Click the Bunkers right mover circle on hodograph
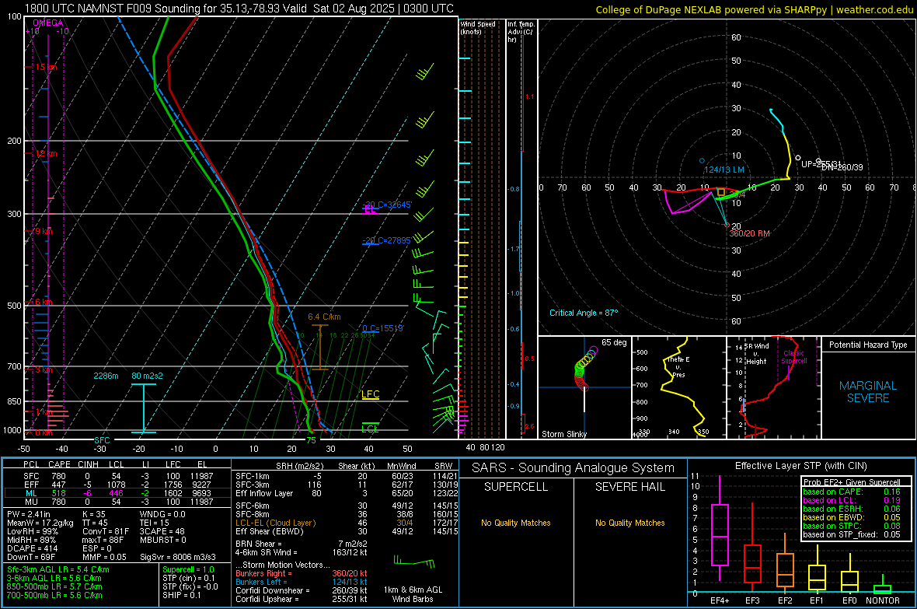The width and height of the screenshot is (917, 609). point(727,225)
